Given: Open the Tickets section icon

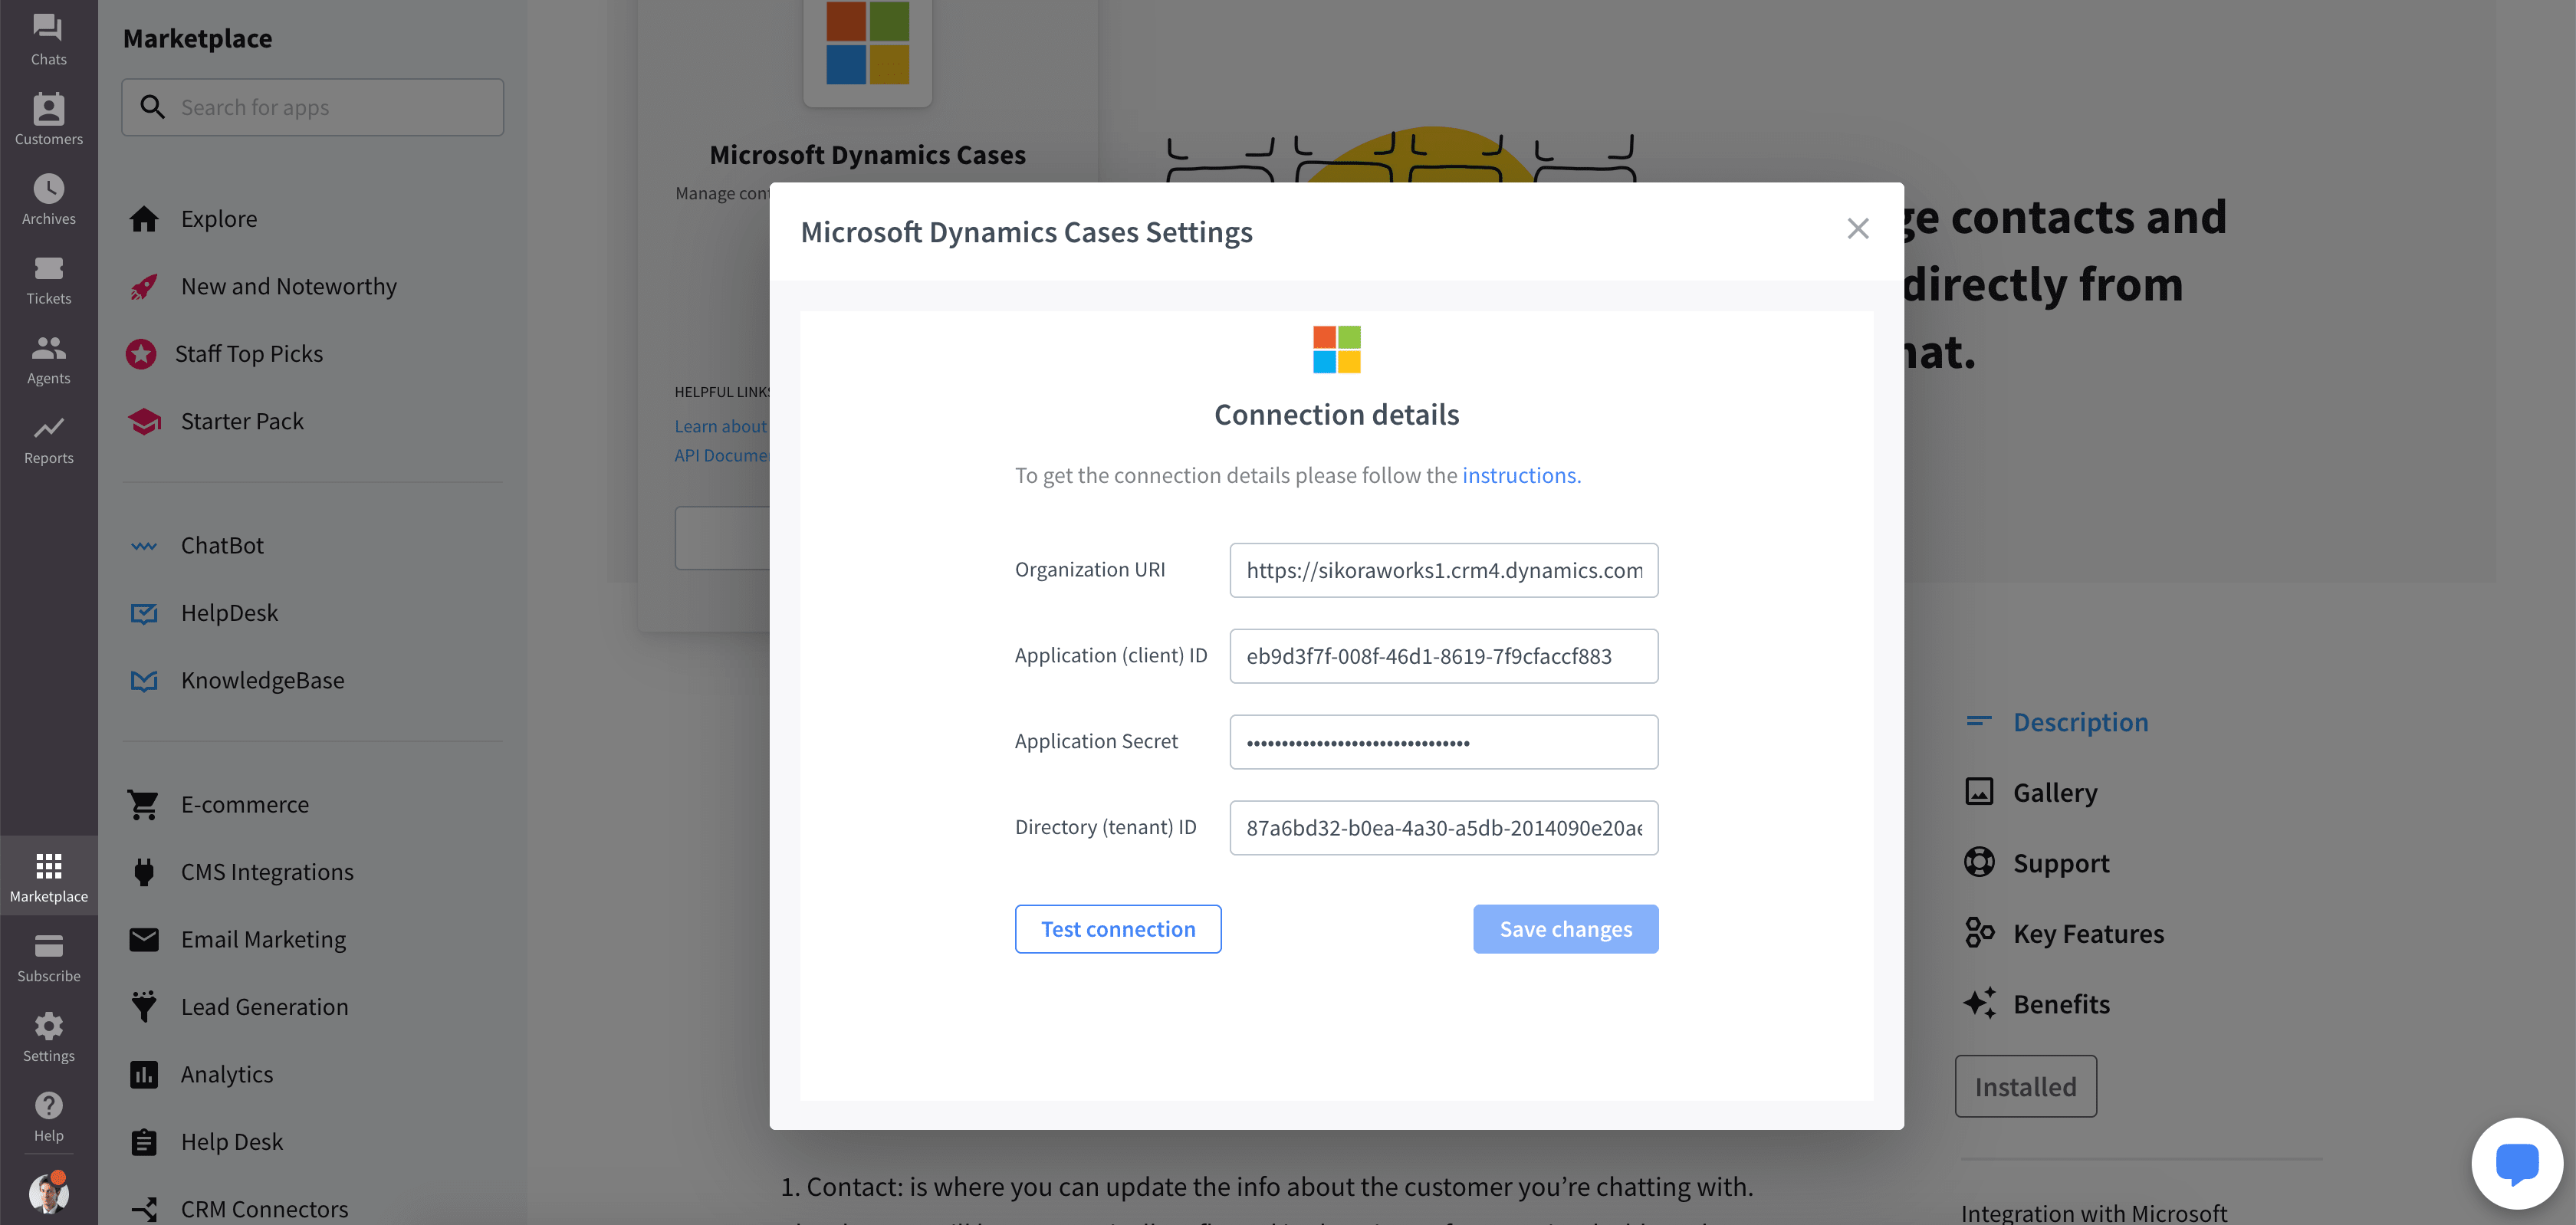Looking at the screenshot, I should (x=48, y=268).
